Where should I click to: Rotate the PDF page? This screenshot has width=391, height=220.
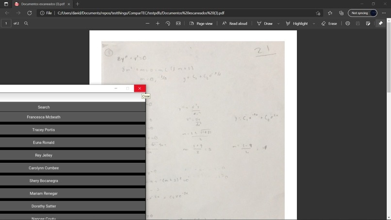pyautogui.click(x=168, y=23)
